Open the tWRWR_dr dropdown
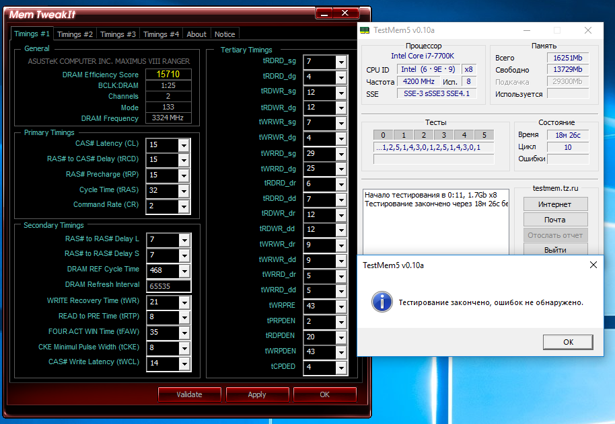This screenshot has height=424, width=615. pyautogui.click(x=341, y=245)
